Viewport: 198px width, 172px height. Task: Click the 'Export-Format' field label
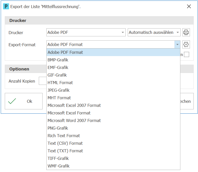22,45
